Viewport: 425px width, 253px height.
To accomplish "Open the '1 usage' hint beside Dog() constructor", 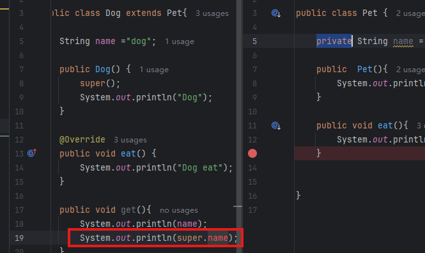I will (x=154, y=70).
